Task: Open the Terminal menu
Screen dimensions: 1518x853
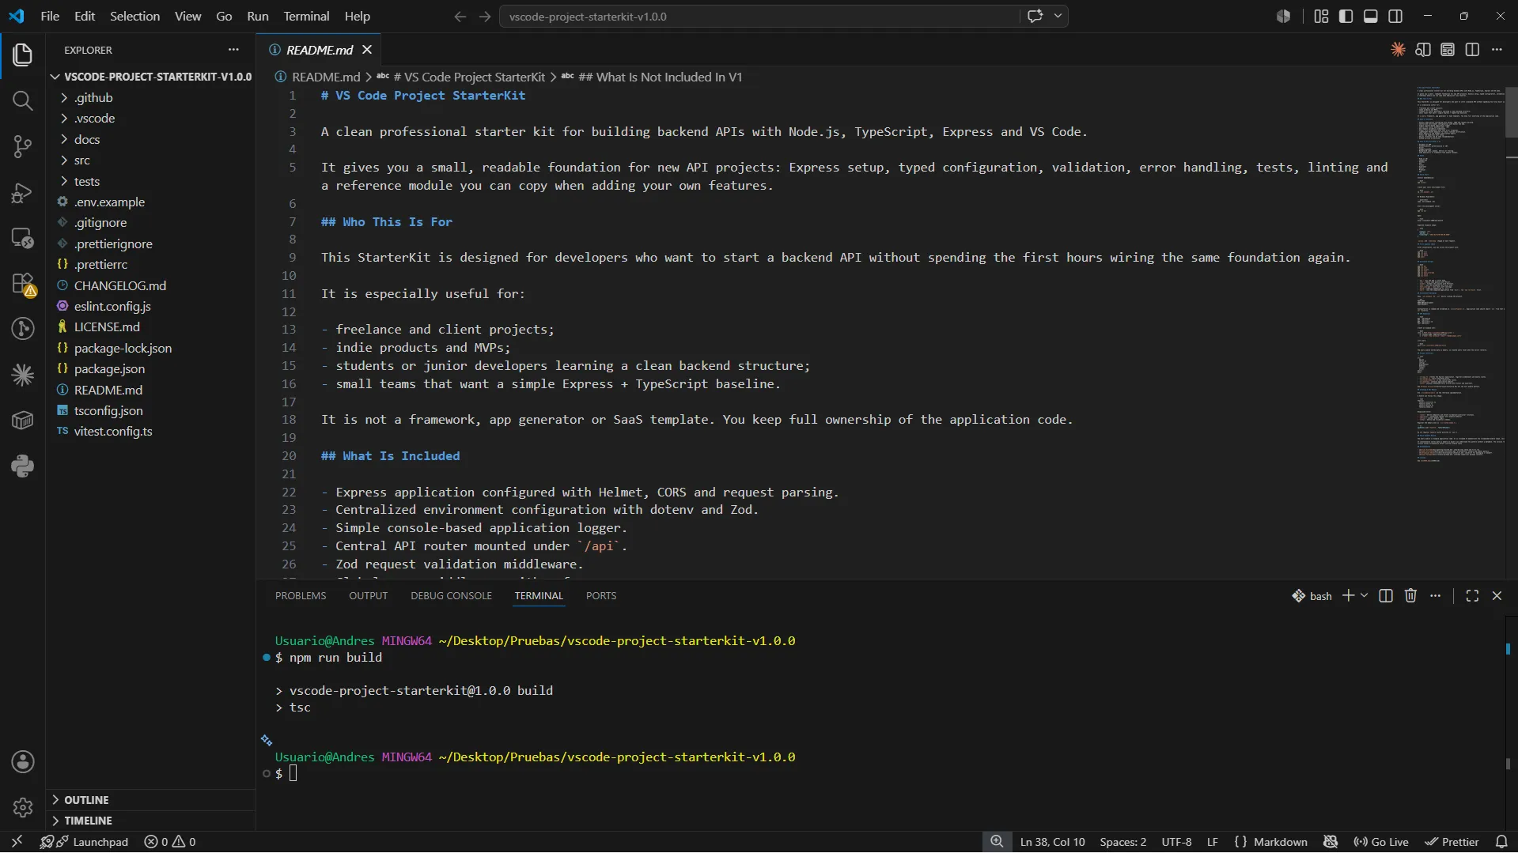Action: [306, 16]
